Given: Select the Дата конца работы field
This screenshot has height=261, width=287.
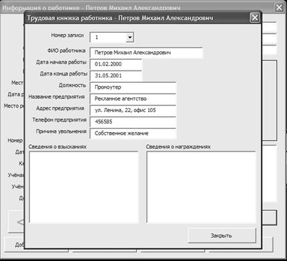Looking at the screenshot, I should coord(116,75).
